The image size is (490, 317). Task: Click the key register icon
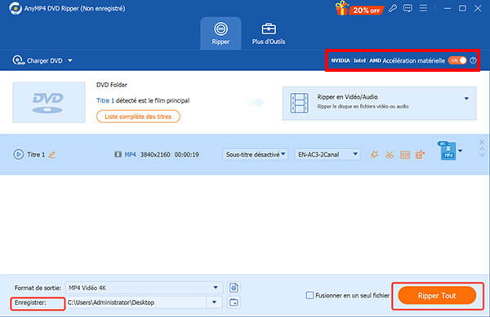tap(393, 8)
